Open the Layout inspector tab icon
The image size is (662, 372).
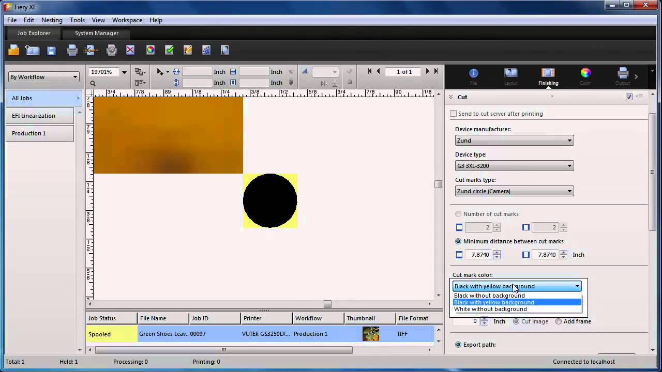coord(510,76)
